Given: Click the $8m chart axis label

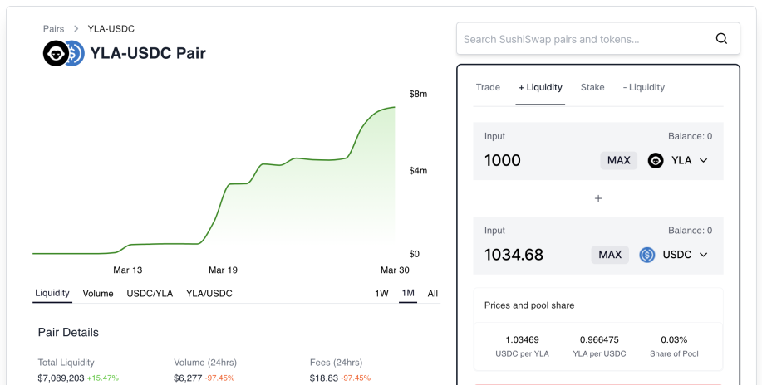Looking at the screenshot, I should tap(418, 94).
